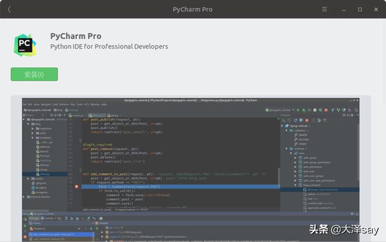Open the hamburger menu in title bar

(324, 10)
